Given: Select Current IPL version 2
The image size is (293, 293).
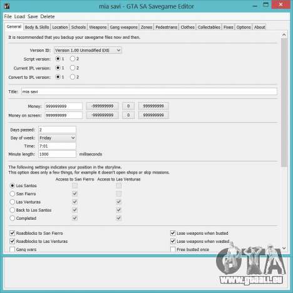Looking at the screenshot, I should coord(73,68).
